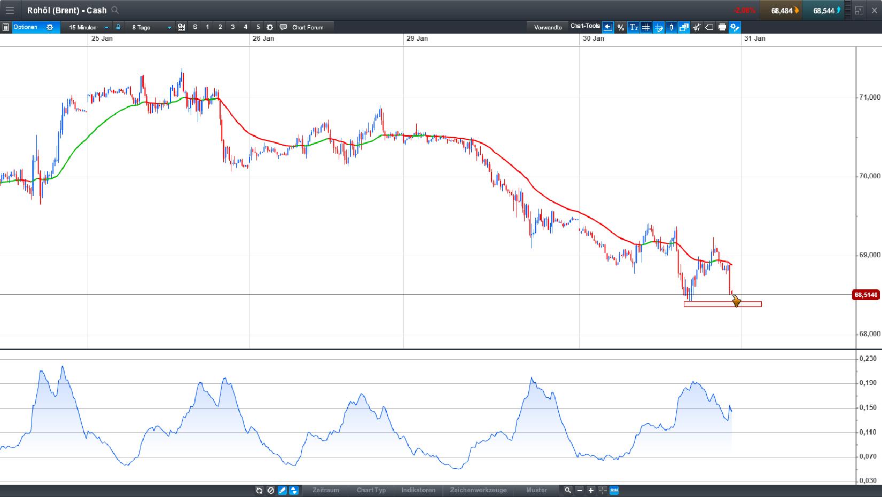Open the Zeichenwerkzeuge menu
The image size is (882, 497).
(479, 490)
